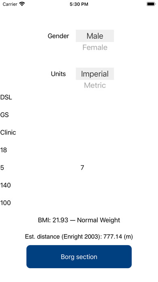This screenshot has height=282, width=158.
Task: Select Male in the Gender picker
Action: click(95, 36)
